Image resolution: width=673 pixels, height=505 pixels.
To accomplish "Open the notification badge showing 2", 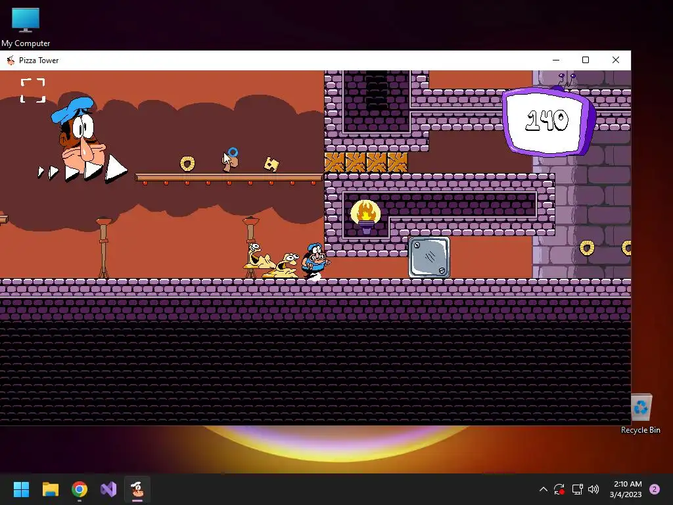I will click(x=655, y=489).
